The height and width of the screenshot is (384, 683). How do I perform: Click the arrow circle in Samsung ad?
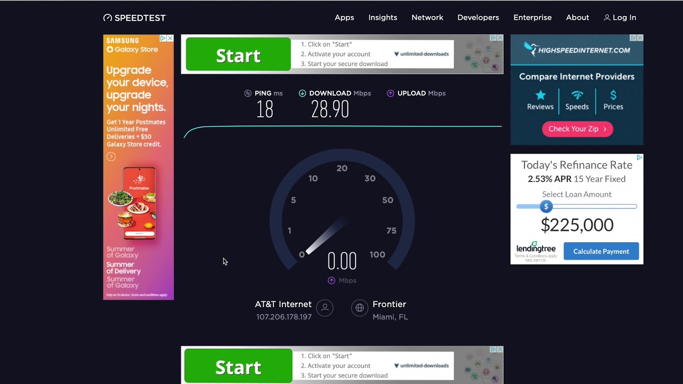click(x=111, y=157)
